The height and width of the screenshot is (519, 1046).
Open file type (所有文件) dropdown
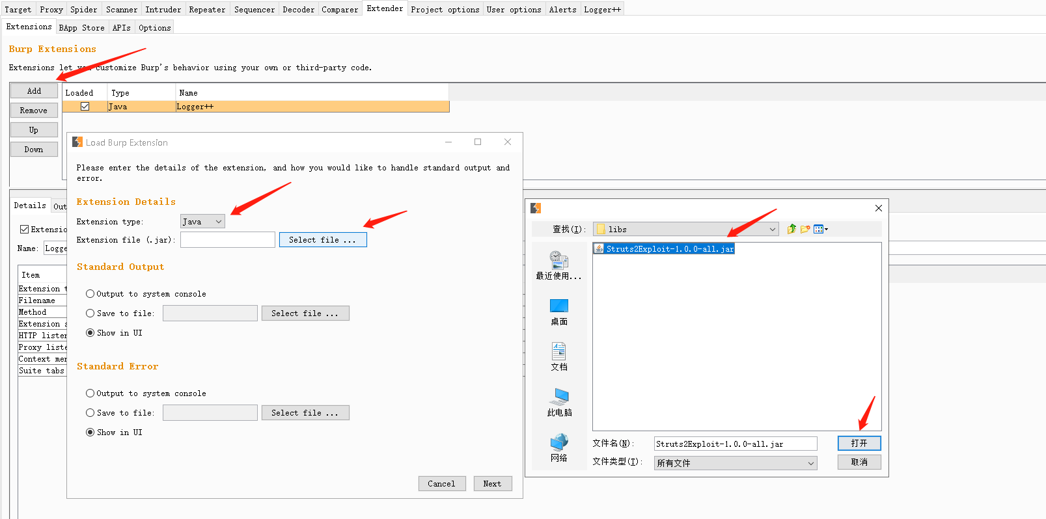(x=736, y=462)
